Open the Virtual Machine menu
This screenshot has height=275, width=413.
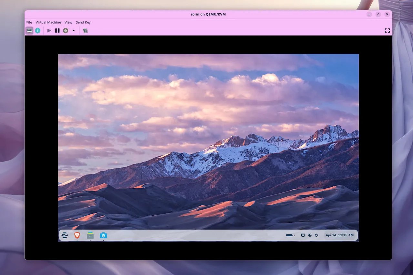coord(48,22)
